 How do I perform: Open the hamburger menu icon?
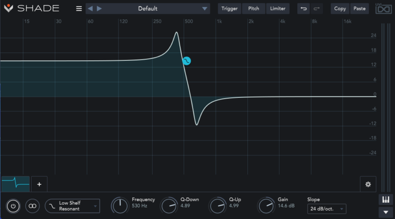(x=79, y=8)
